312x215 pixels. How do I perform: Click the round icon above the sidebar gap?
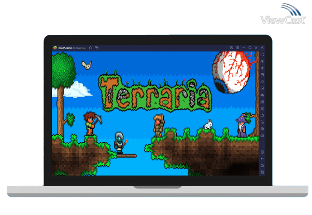pos(262,136)
